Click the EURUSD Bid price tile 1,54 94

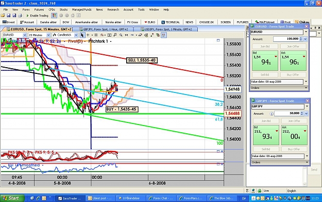[265, 60]
